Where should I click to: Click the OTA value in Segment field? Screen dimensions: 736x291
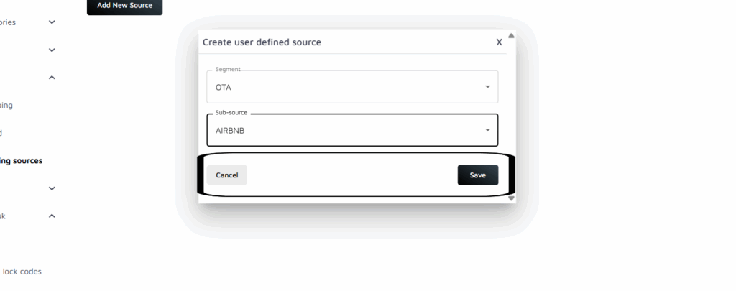coord(224,88)
